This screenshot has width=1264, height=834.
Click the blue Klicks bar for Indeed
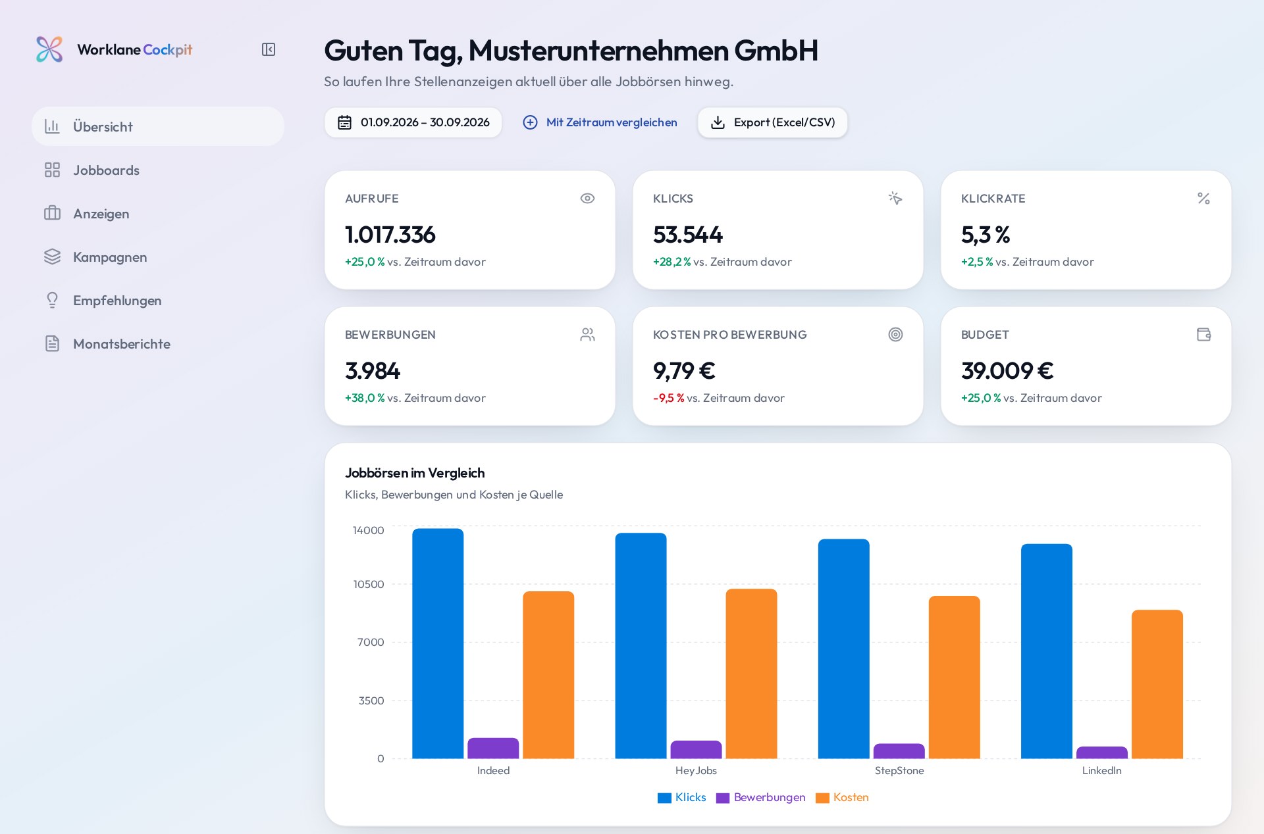pyautogui.click(x=438, y=643)
